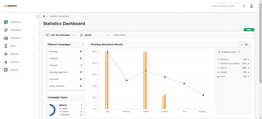Image resolution: width=262 pixels, height=119 pixels.
Task: Switch chart to number view
Action: (246, 44)
